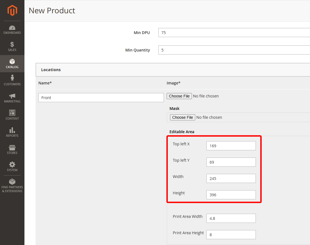Screen dimensions: 310x245
Task: Choose a file for the Mask field
Action: (x=182, y=117)
